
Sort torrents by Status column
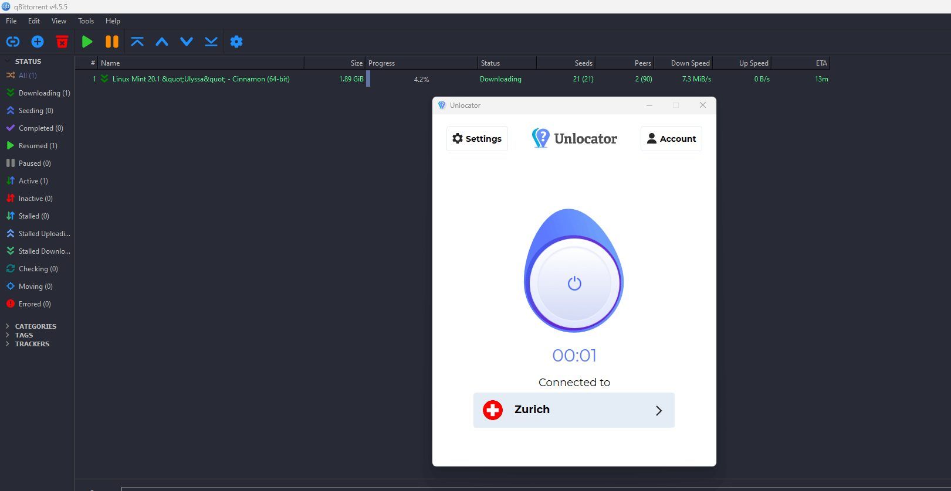point(507,63)
